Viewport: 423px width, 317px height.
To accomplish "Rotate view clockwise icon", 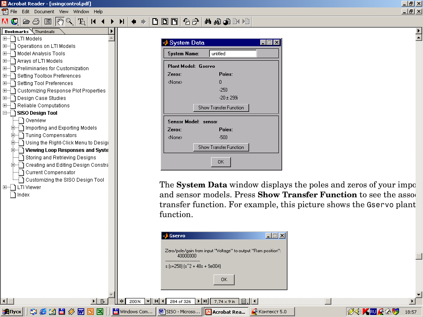I will click(x=195, y=21).
